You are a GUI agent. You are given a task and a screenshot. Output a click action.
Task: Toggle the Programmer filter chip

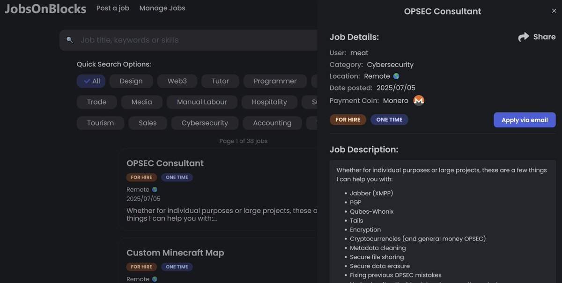[275, 81]
